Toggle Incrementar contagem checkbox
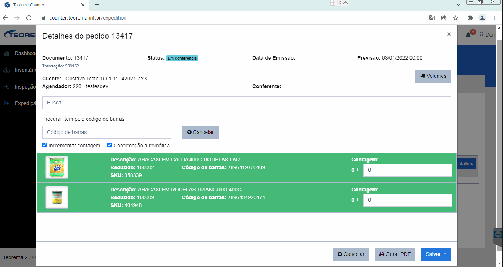The image size is (503, 267). tap(45, 145)
